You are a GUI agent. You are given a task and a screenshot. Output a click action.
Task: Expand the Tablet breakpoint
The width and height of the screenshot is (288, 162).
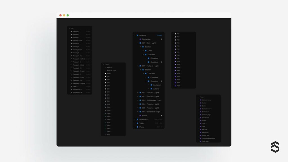tap(135, 123)
